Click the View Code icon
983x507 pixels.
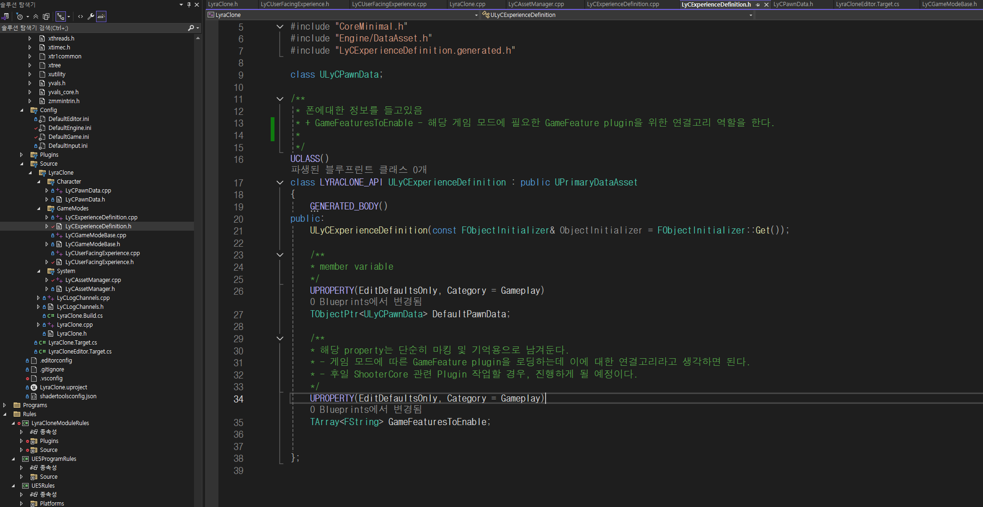point(81,16)
